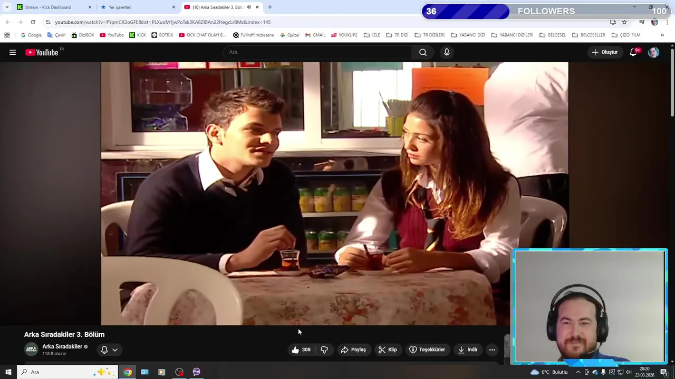This screenshot has height=379, width=675.
Task: Open KİCK bookmark
Action: tap(138, 35)
